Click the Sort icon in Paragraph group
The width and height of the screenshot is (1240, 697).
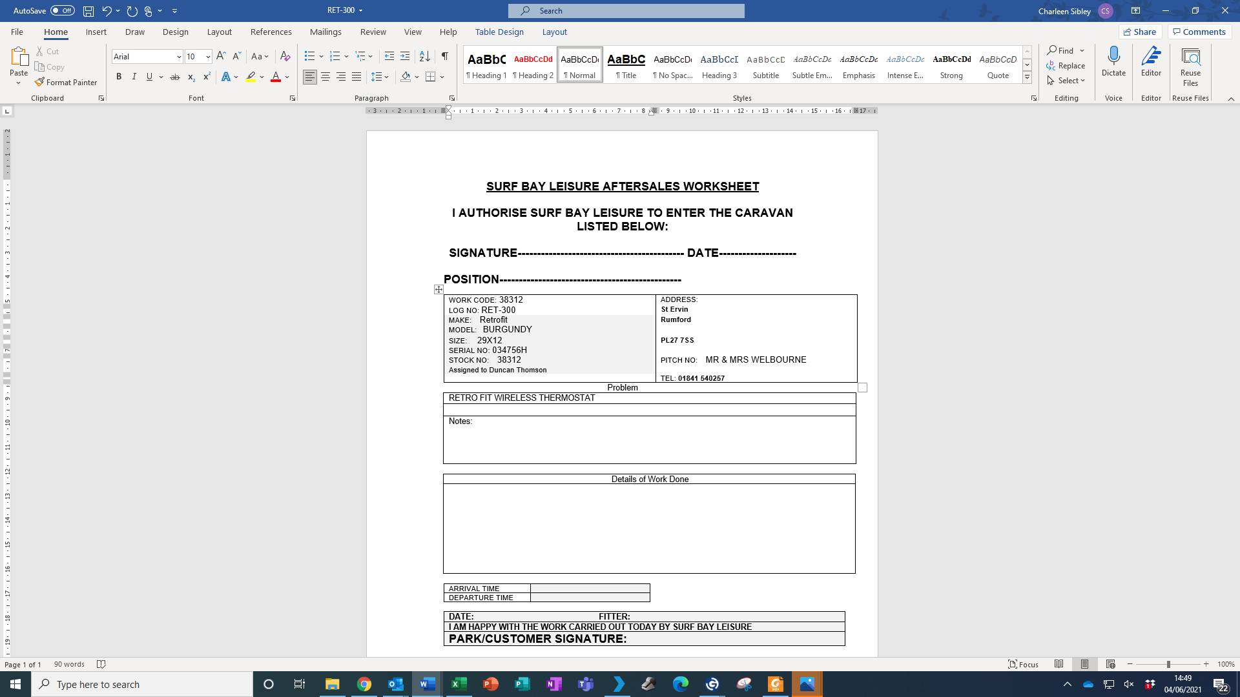pos(424,56)
